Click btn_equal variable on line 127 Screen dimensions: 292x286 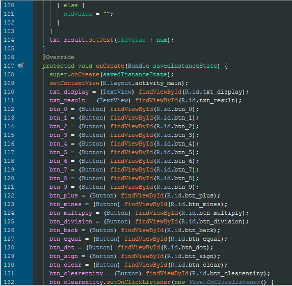point(65,239)
